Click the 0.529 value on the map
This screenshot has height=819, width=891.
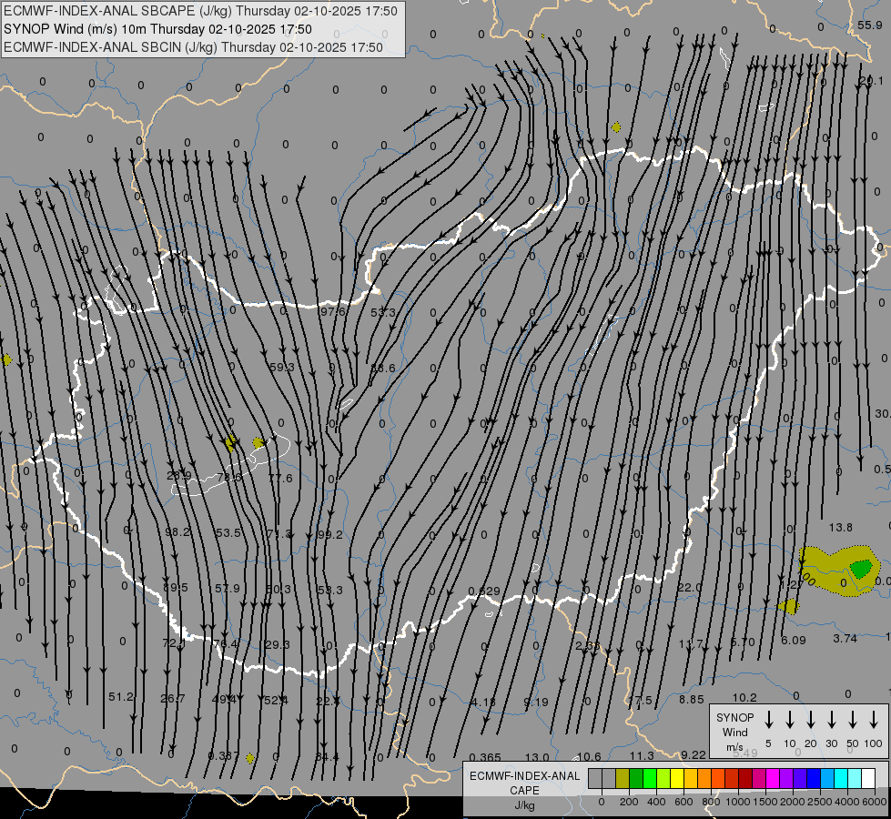click(484, 591)
